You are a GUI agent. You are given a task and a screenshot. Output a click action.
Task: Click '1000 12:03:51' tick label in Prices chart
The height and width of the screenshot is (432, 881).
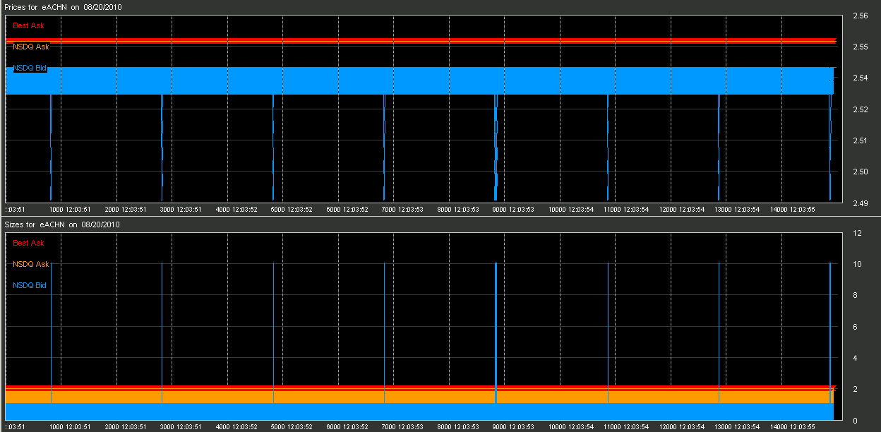[70, 210]
